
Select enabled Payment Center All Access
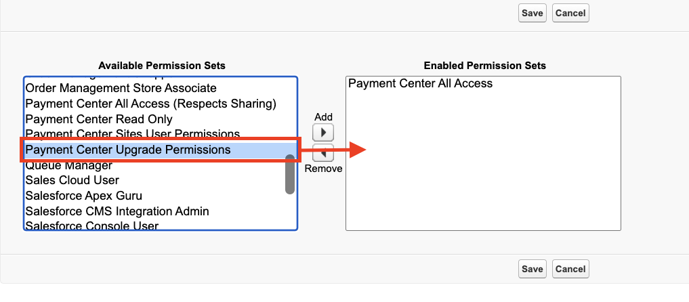(x=420, y=84)
